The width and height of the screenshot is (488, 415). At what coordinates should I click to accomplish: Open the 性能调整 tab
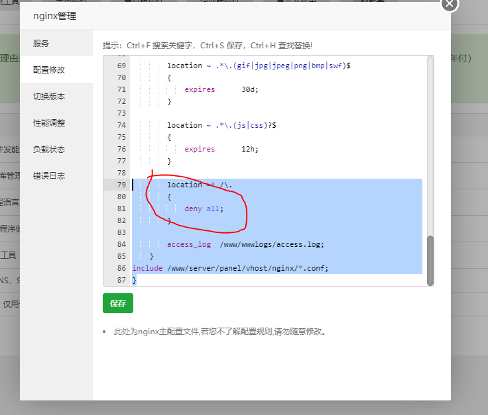pos(56,122)
